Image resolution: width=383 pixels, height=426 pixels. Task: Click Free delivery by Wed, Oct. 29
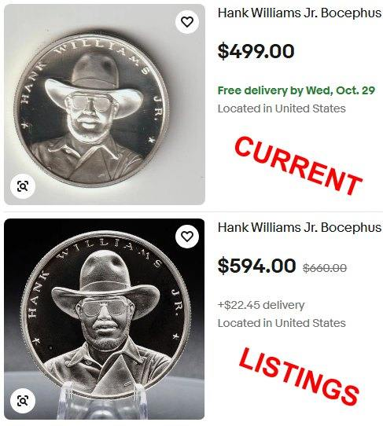296,90
